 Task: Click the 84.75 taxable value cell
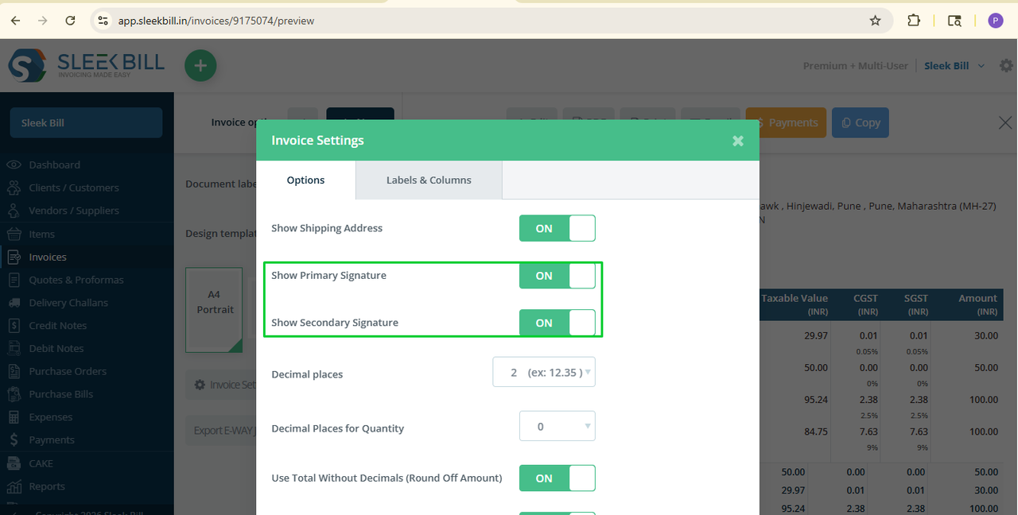[815, 432]
